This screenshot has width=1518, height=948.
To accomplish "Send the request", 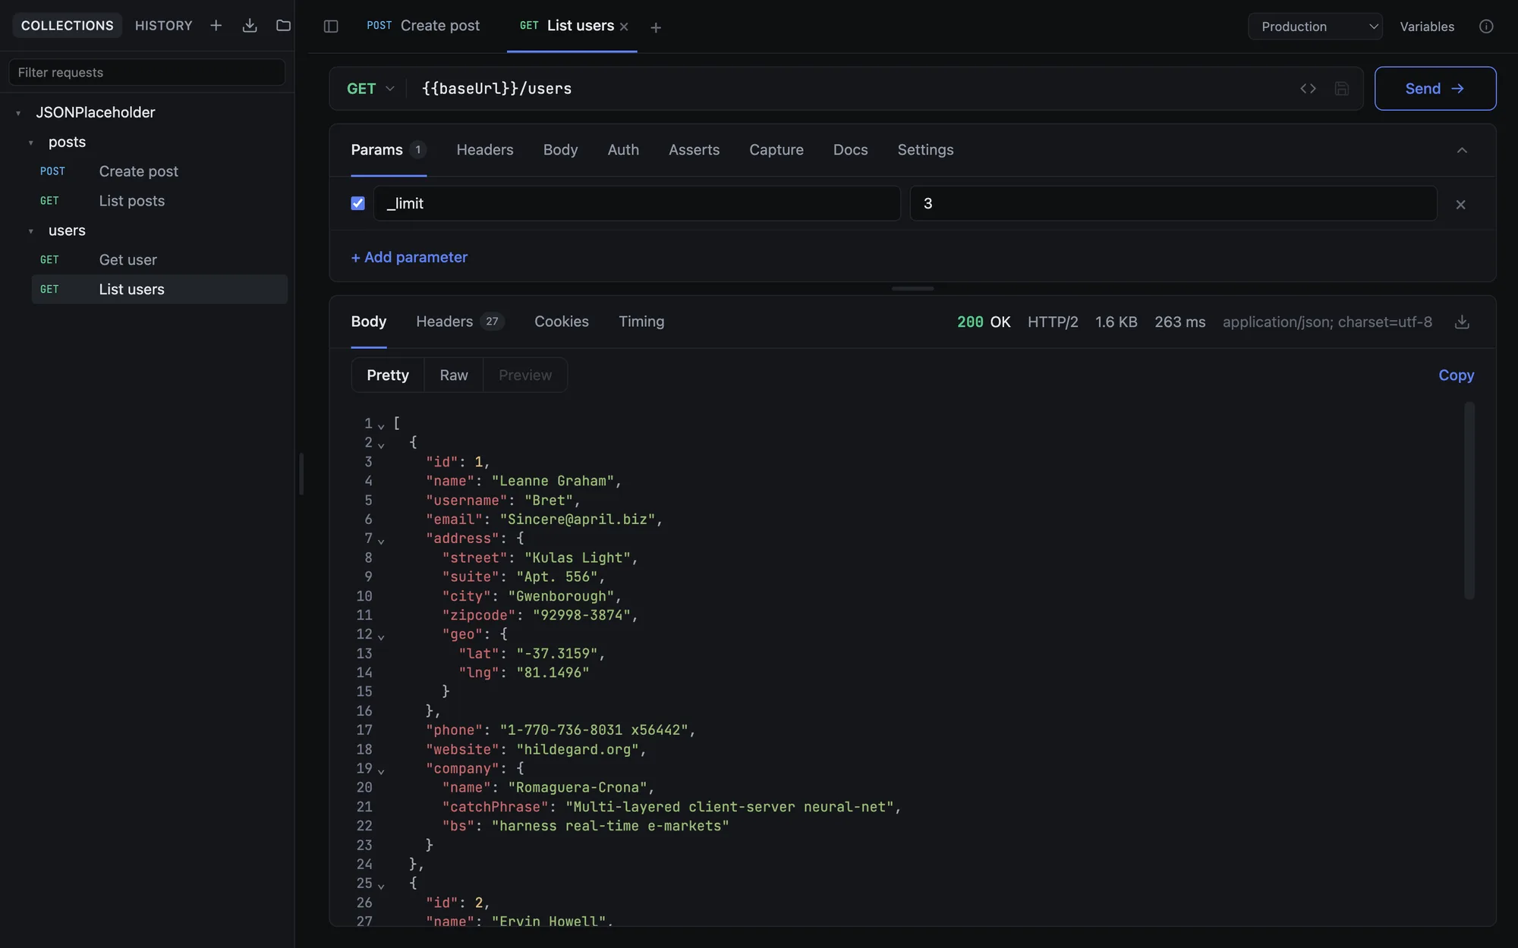I will coord(1435,89).
